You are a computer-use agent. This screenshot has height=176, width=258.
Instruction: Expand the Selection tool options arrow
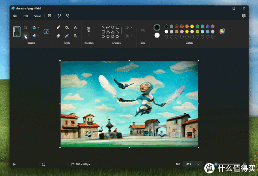point(17,35)
